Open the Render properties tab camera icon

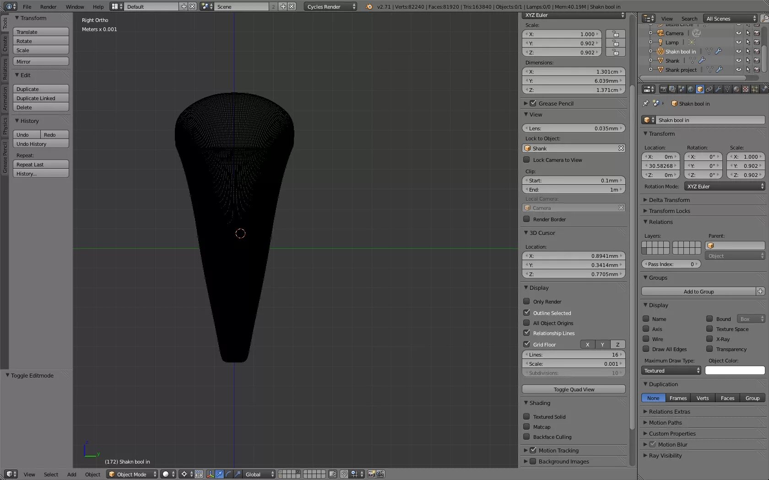663,89
